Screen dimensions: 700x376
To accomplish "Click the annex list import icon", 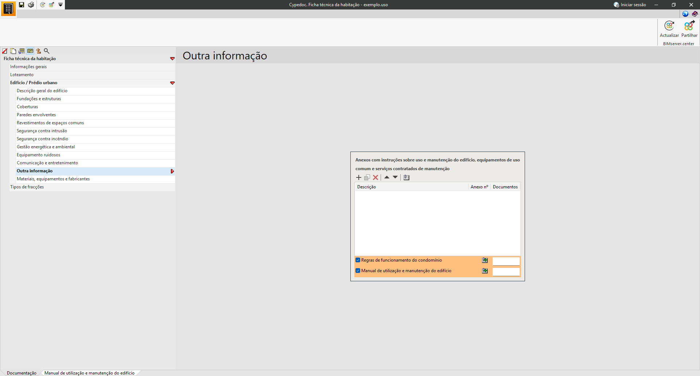I will (x=407, y=177).
